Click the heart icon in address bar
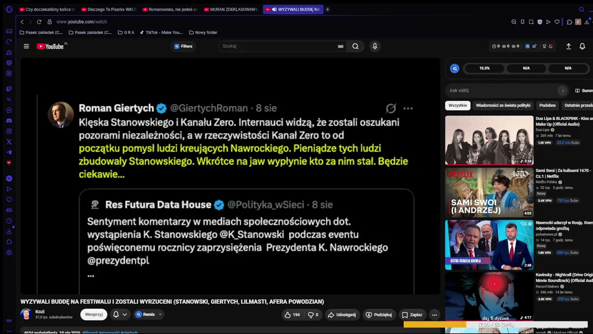593x334 pixels. (557, 22)
